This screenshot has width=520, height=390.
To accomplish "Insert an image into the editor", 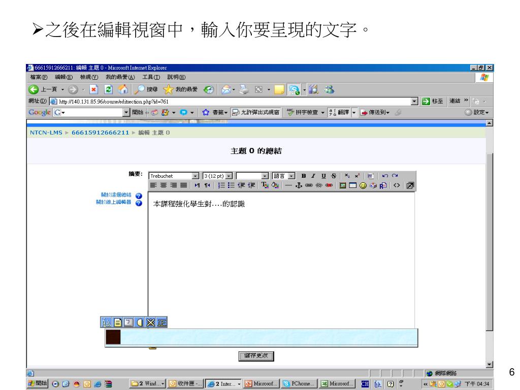I will 343,185.
